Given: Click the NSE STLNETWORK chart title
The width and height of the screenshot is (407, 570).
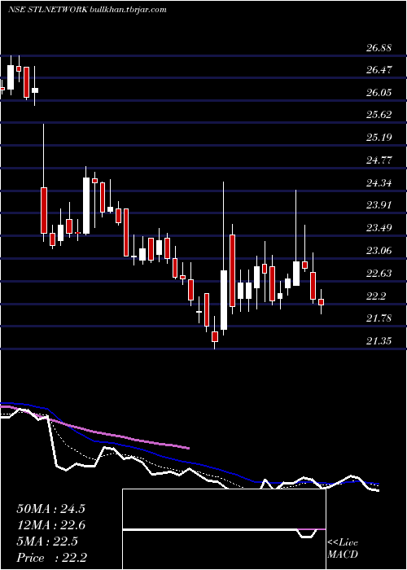Looking at the screenshot, I should click(x=87, y=10).
